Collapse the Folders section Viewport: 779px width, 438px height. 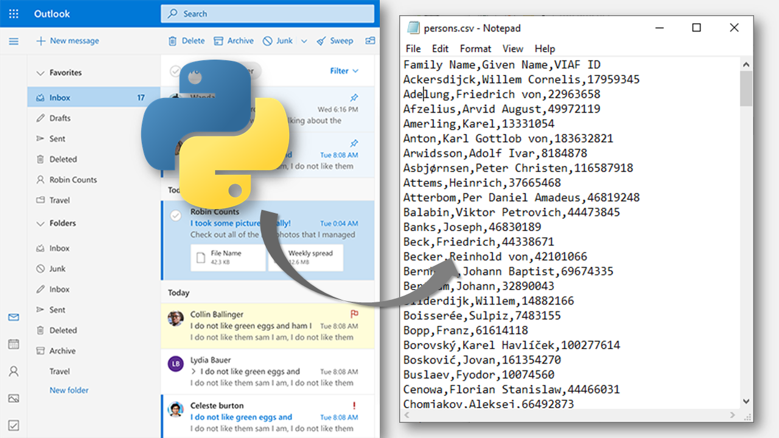click(41, 224)
